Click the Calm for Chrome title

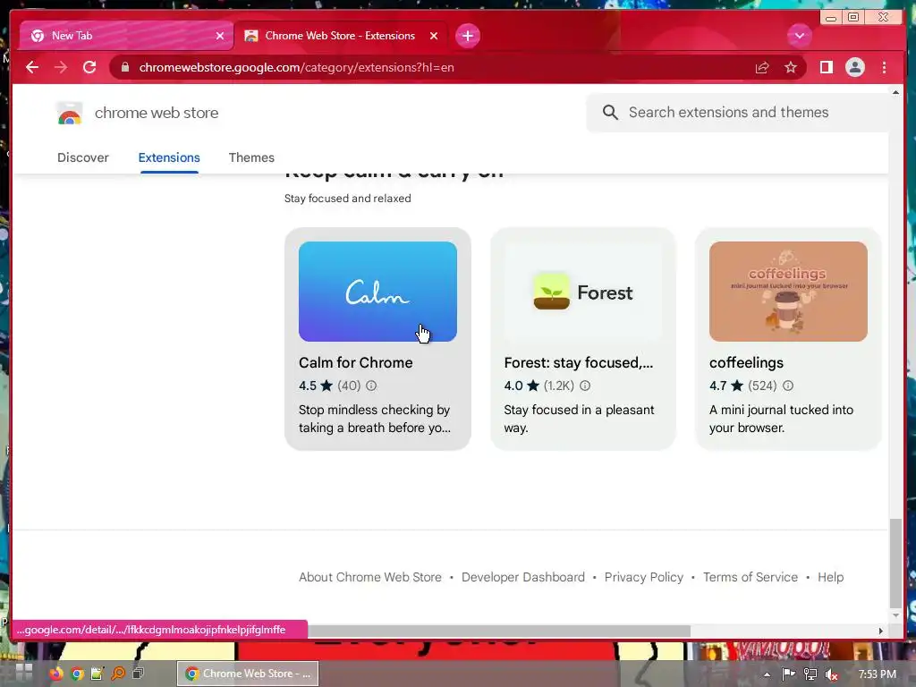click(x=355, y=363)
